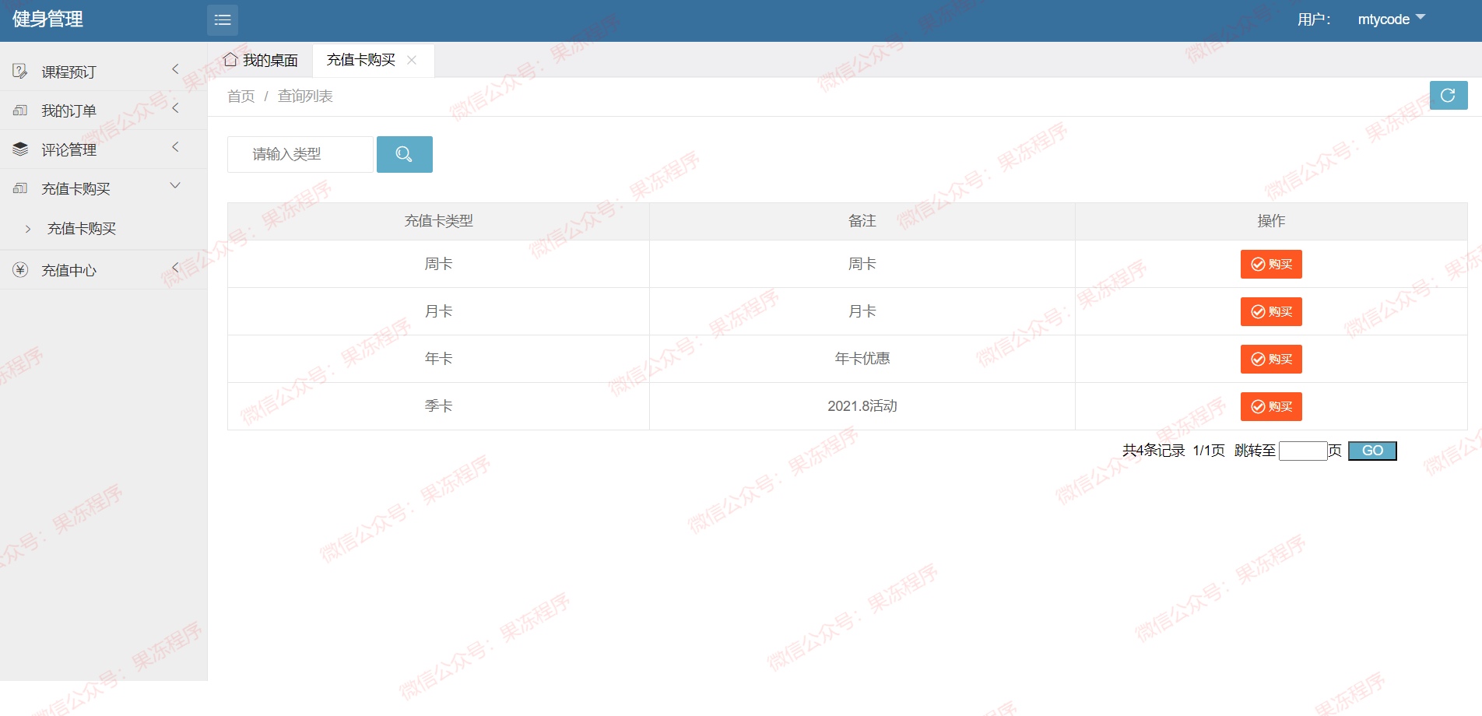This screenshot has width=1482, height=716.
Task: Click the 操作 column header
Action: point(1271,221)
